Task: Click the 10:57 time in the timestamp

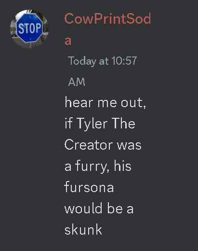Action: [124, 61]
